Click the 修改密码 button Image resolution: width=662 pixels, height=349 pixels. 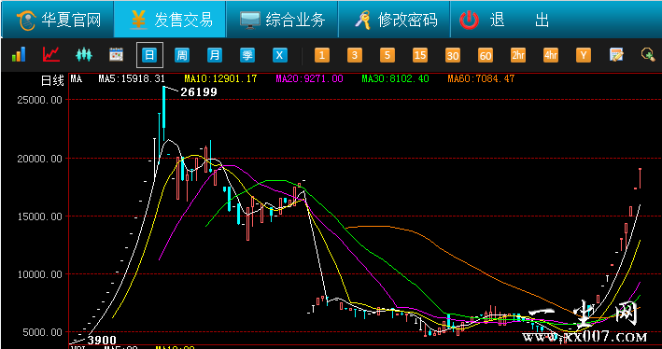point(395,20)
